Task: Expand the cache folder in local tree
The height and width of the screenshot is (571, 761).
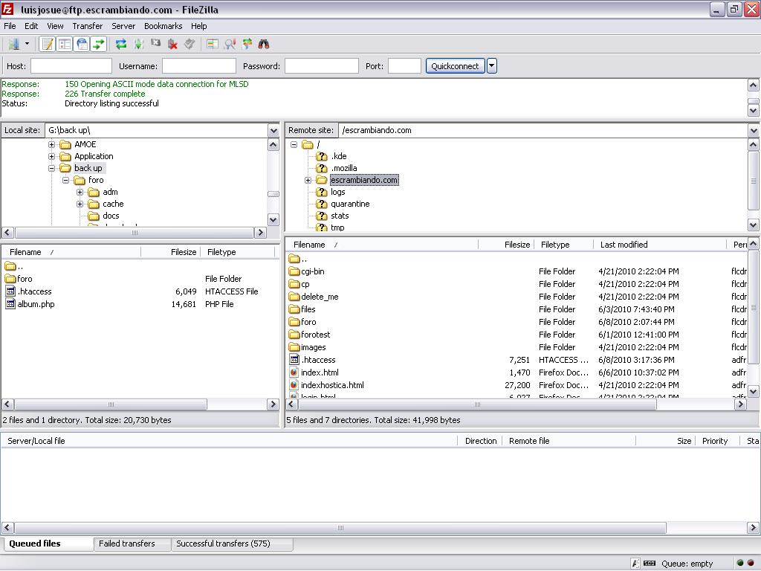Action: tap(80, 204)
